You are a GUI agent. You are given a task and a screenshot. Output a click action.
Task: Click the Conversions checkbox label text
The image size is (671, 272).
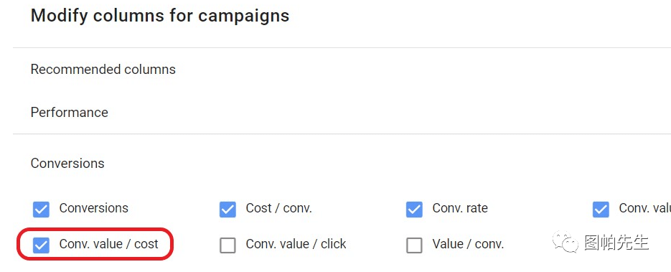[x=94, y=208]
